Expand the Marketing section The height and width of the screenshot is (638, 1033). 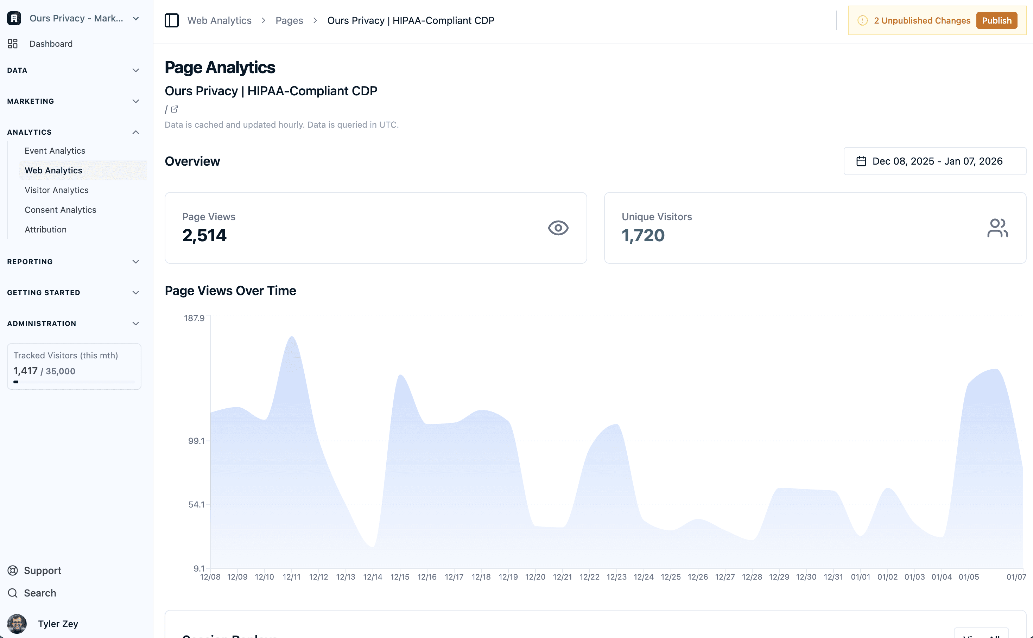[135, 101]
